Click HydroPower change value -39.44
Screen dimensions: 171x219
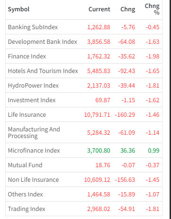coord(127,85)
